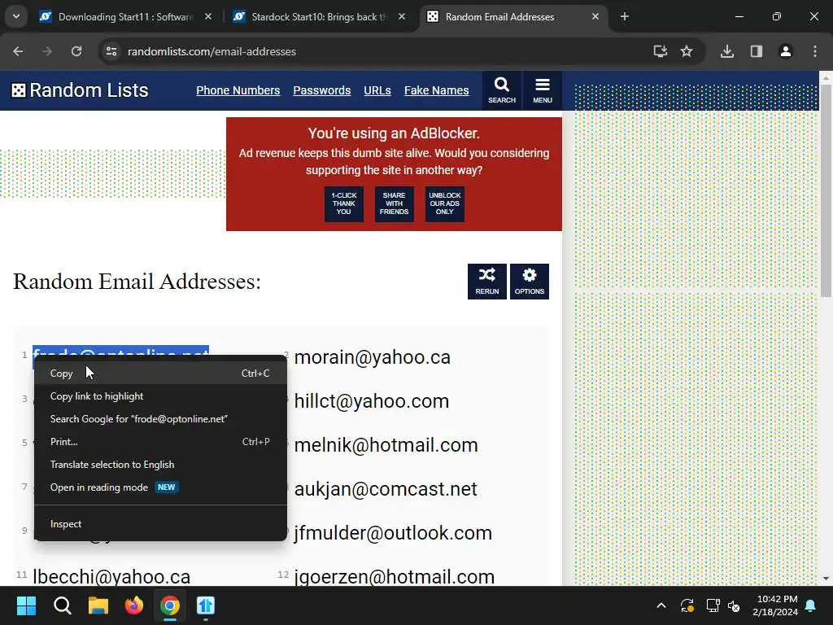The height and width of the screenshot is (625, 833).
Task: Reload the current page
Action: (76, 51)
